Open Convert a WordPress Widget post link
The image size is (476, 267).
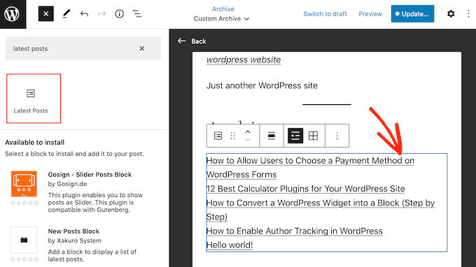(x=321, y=210)
